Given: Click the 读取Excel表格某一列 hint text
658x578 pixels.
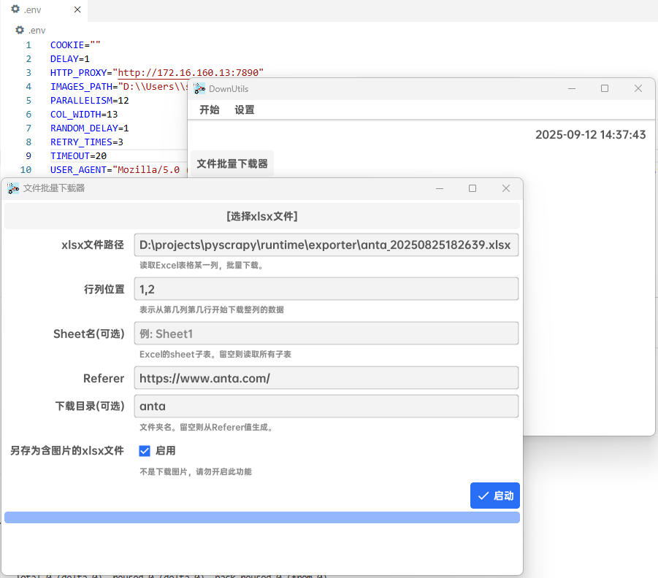Looking at the screenshot, I should click(x=202, y=266).
